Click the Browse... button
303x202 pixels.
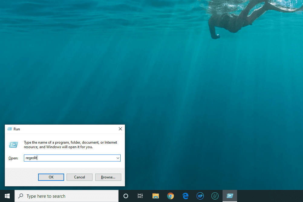[x=108, y=177]
